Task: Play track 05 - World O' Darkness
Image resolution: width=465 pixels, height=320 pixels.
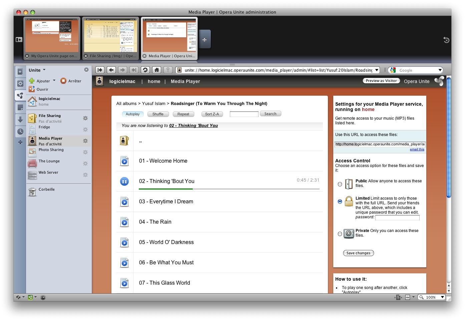Action: (x=124, y=243)
